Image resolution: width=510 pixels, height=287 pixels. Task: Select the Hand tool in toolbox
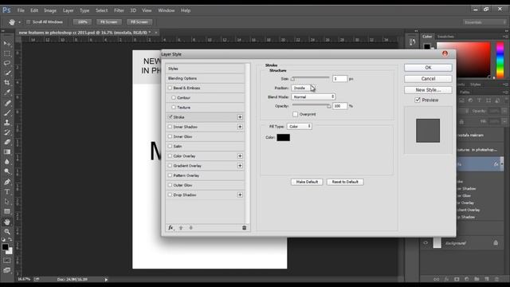click(7, 222)
